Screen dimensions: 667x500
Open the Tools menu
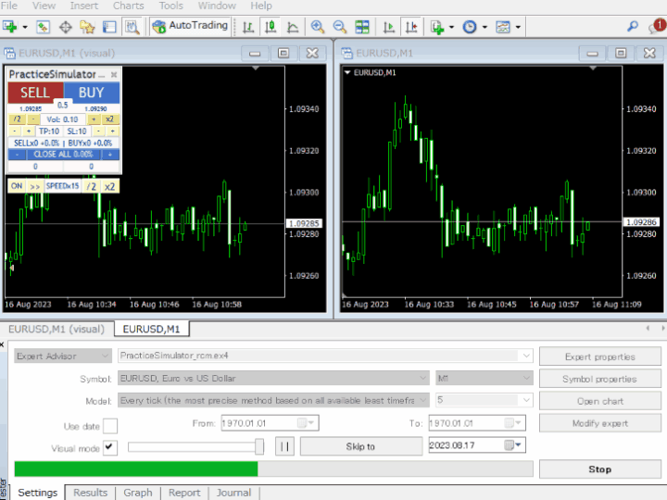[171, 6]
